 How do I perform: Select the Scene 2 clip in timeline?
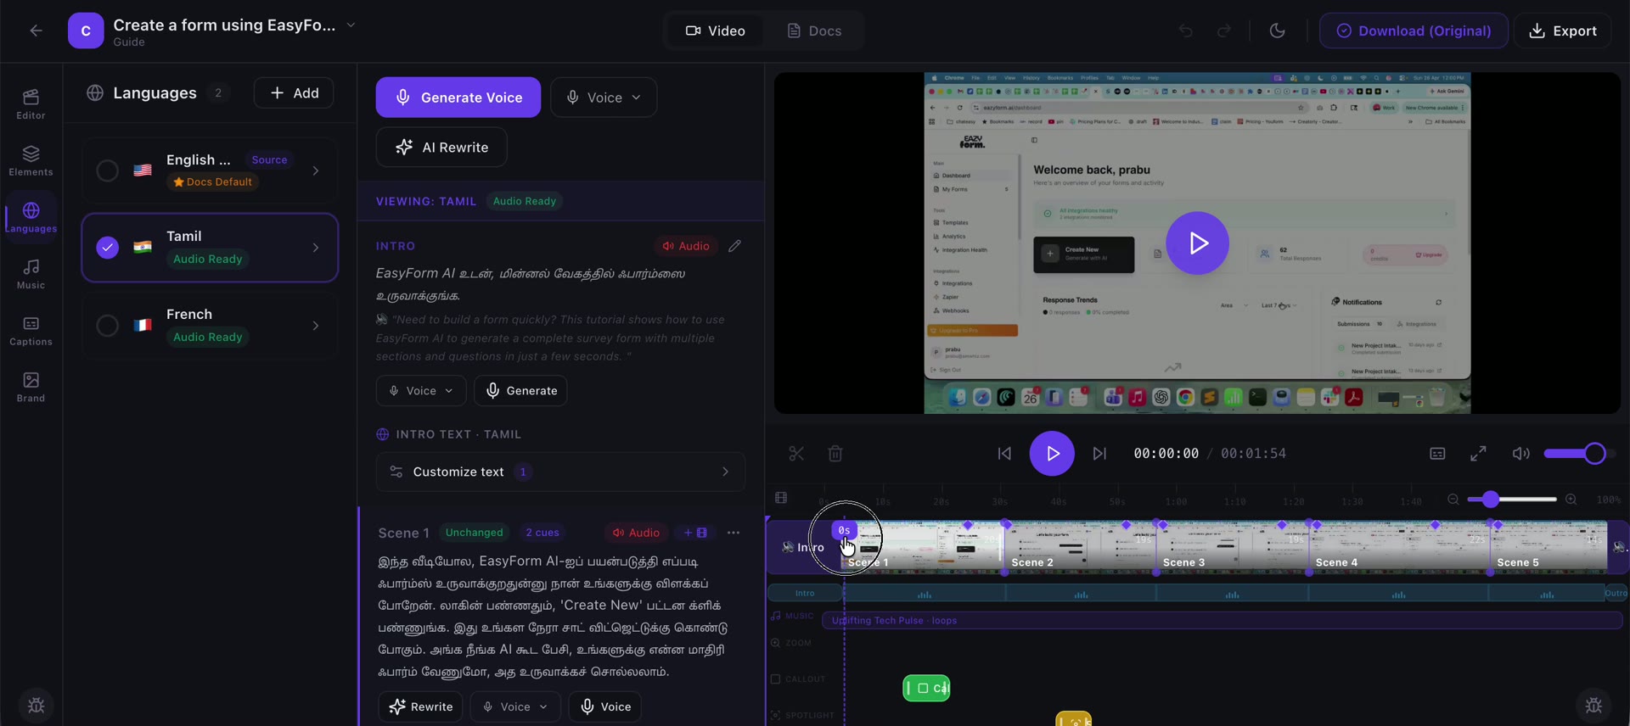(1080, 548)
